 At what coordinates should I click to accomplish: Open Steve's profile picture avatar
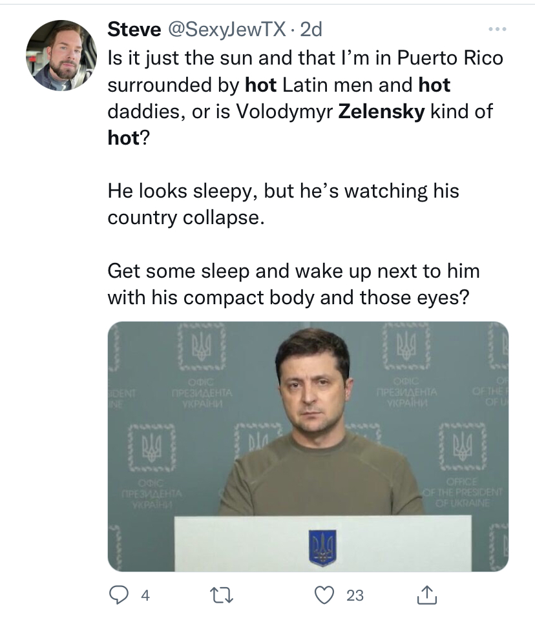(x=61, y=56)
